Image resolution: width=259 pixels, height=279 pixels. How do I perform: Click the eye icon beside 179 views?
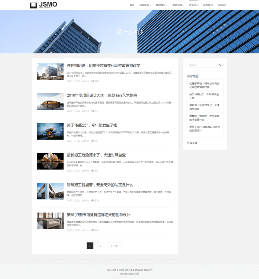[x=93, y=201]
